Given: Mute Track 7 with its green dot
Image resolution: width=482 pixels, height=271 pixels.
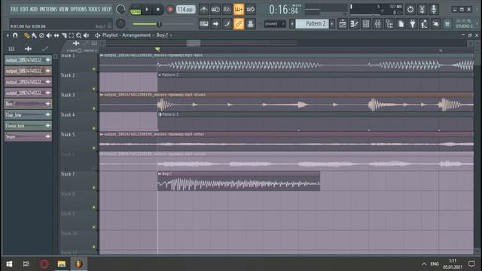Looking at the screenshot, I should tap(94, 187).
